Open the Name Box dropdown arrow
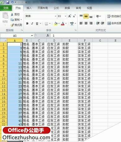 [32, 36]
